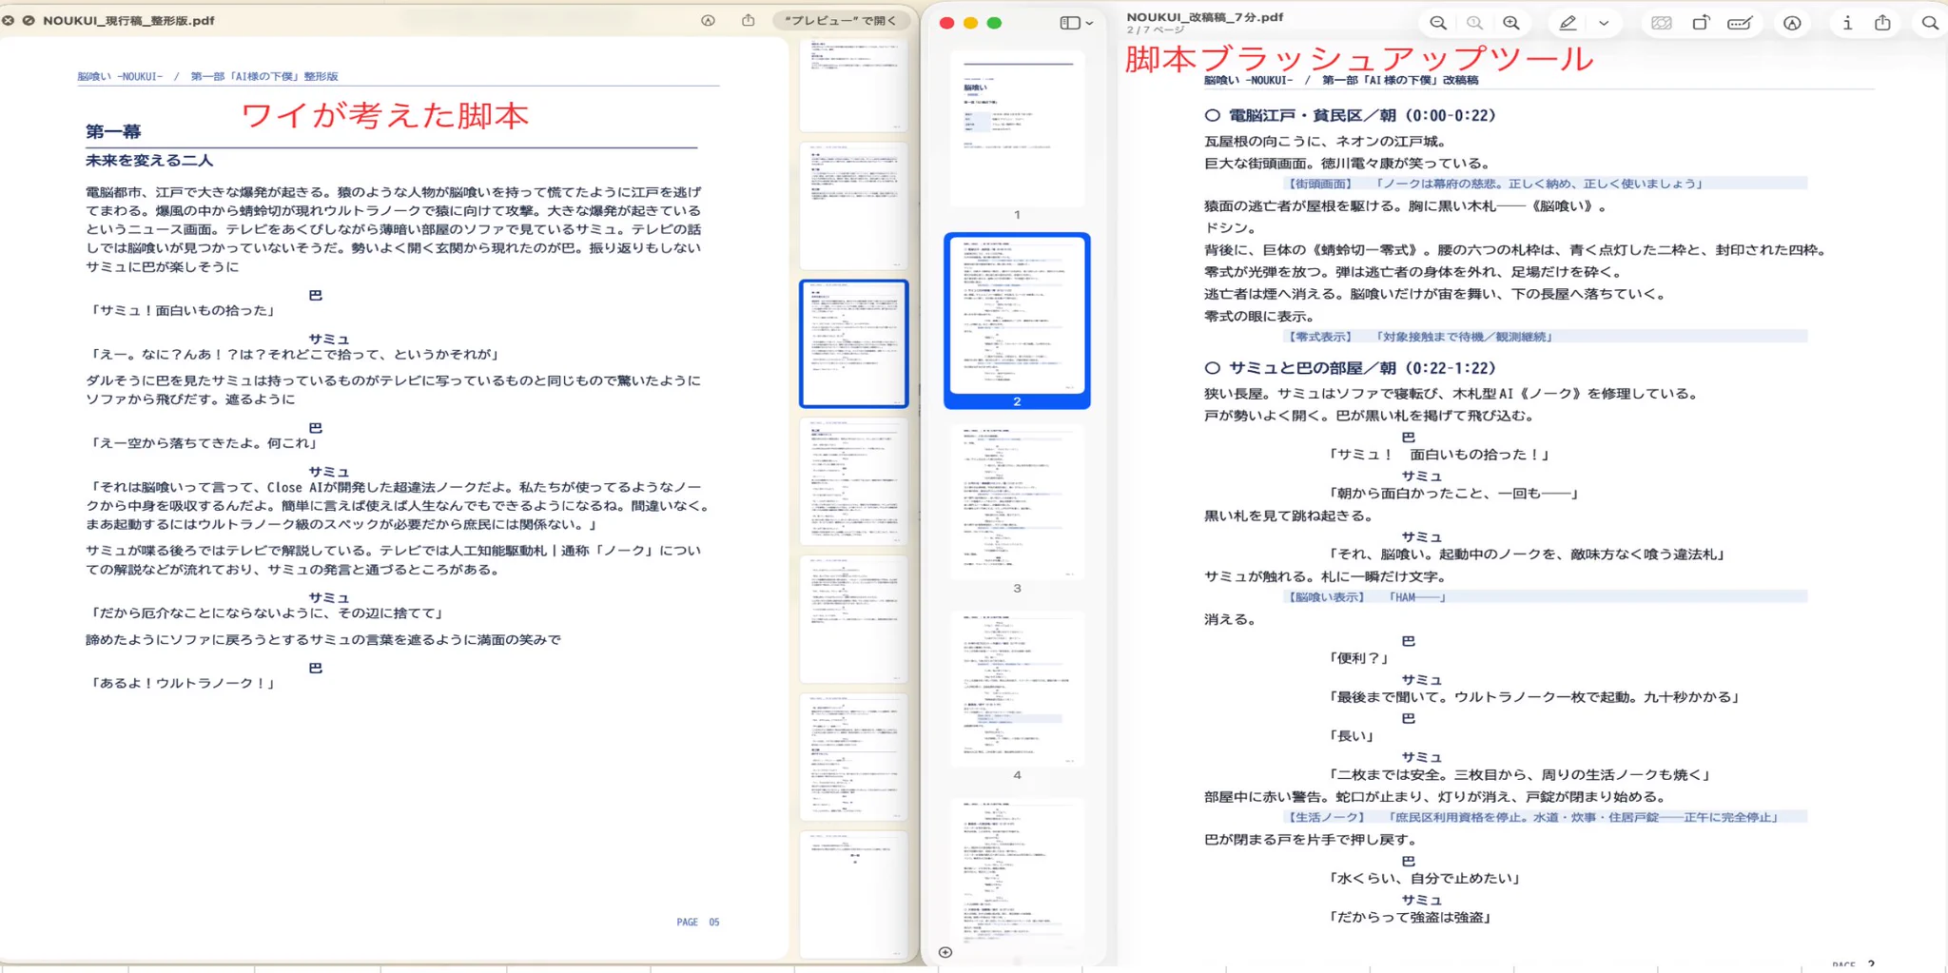Select the highlight pen tool
Screen dimensions: 1948x973
pos(1568,23)
